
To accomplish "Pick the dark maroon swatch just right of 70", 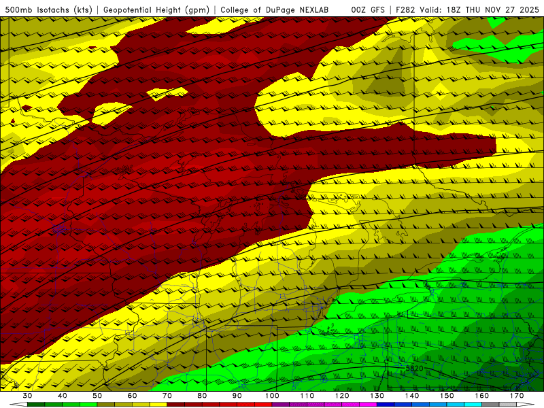I will click(x=176, y=405).
